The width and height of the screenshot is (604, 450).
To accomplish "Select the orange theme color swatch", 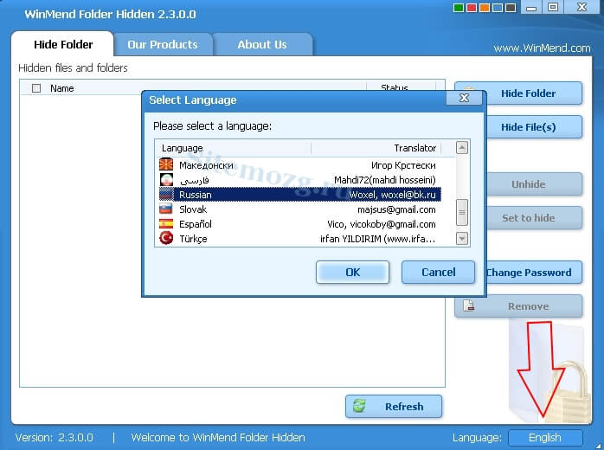I will pos(485,8).
